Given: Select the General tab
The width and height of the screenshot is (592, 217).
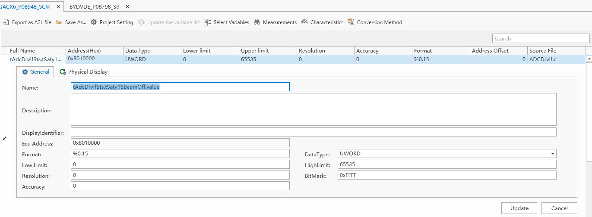Looking at the screenshot, I should tap(36, 72).
